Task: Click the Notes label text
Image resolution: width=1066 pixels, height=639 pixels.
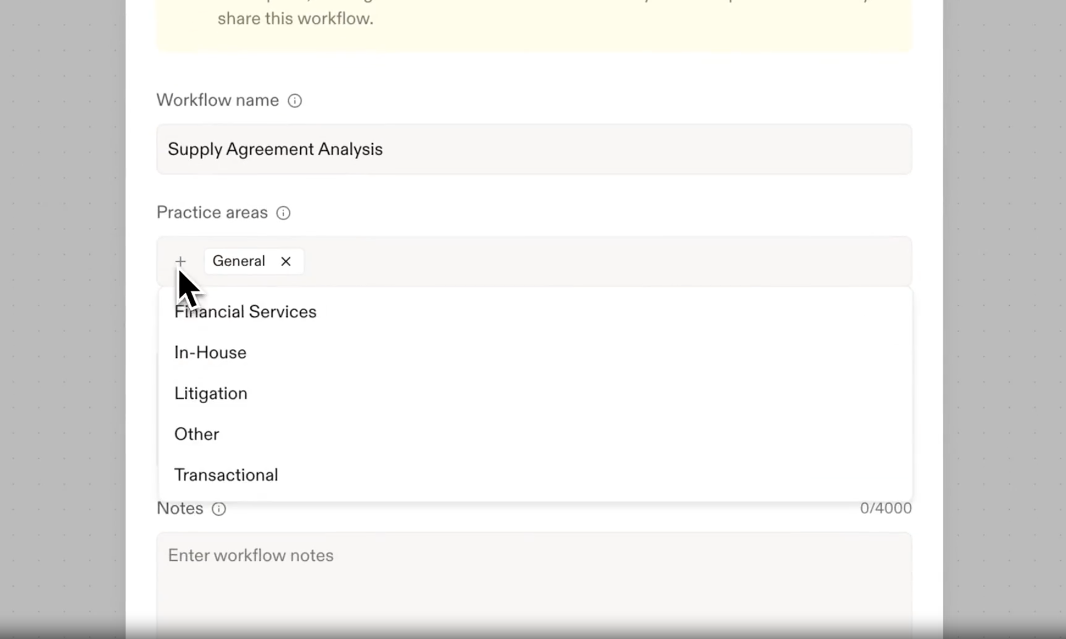Action: 180,509
